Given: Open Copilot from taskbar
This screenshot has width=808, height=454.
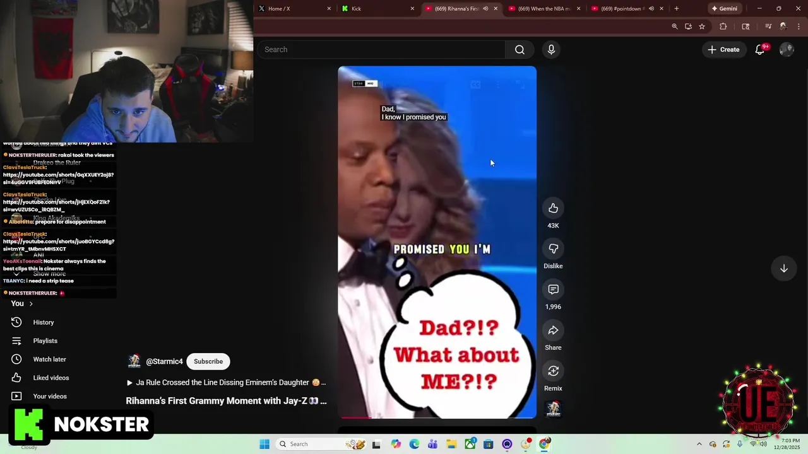Looking at the screenshot, I should [x=396, y=444].
